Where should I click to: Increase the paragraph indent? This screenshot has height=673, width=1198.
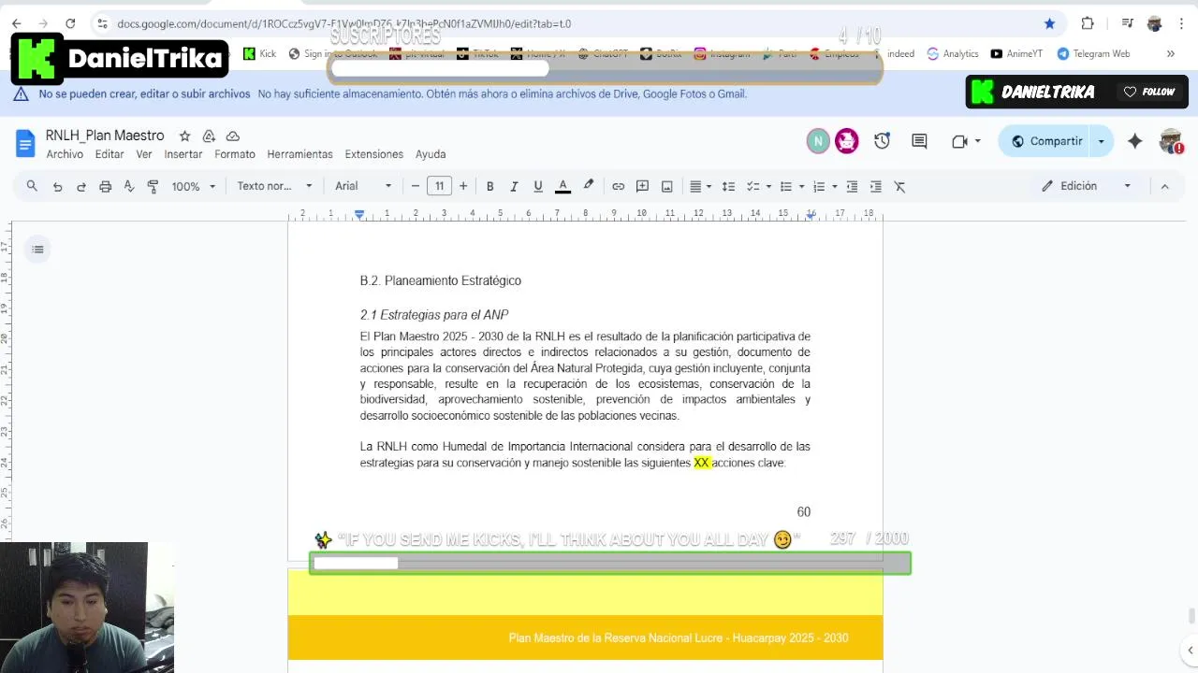[x=876, y=186]
